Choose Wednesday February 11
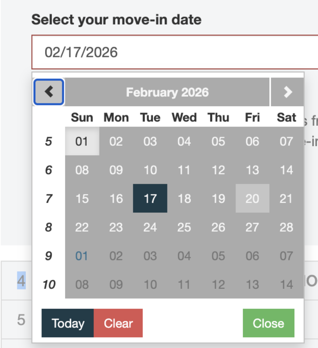Screen dimensions: 318x348 [x=184, y=170]
